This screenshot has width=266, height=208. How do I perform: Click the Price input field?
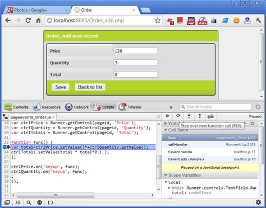tap(136, 51)
